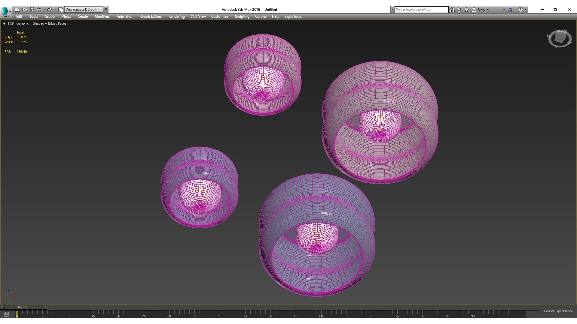This screenshot has width=577, height=324.
Task: Open Workspace: Default dropdown
Action: (84, 10)
